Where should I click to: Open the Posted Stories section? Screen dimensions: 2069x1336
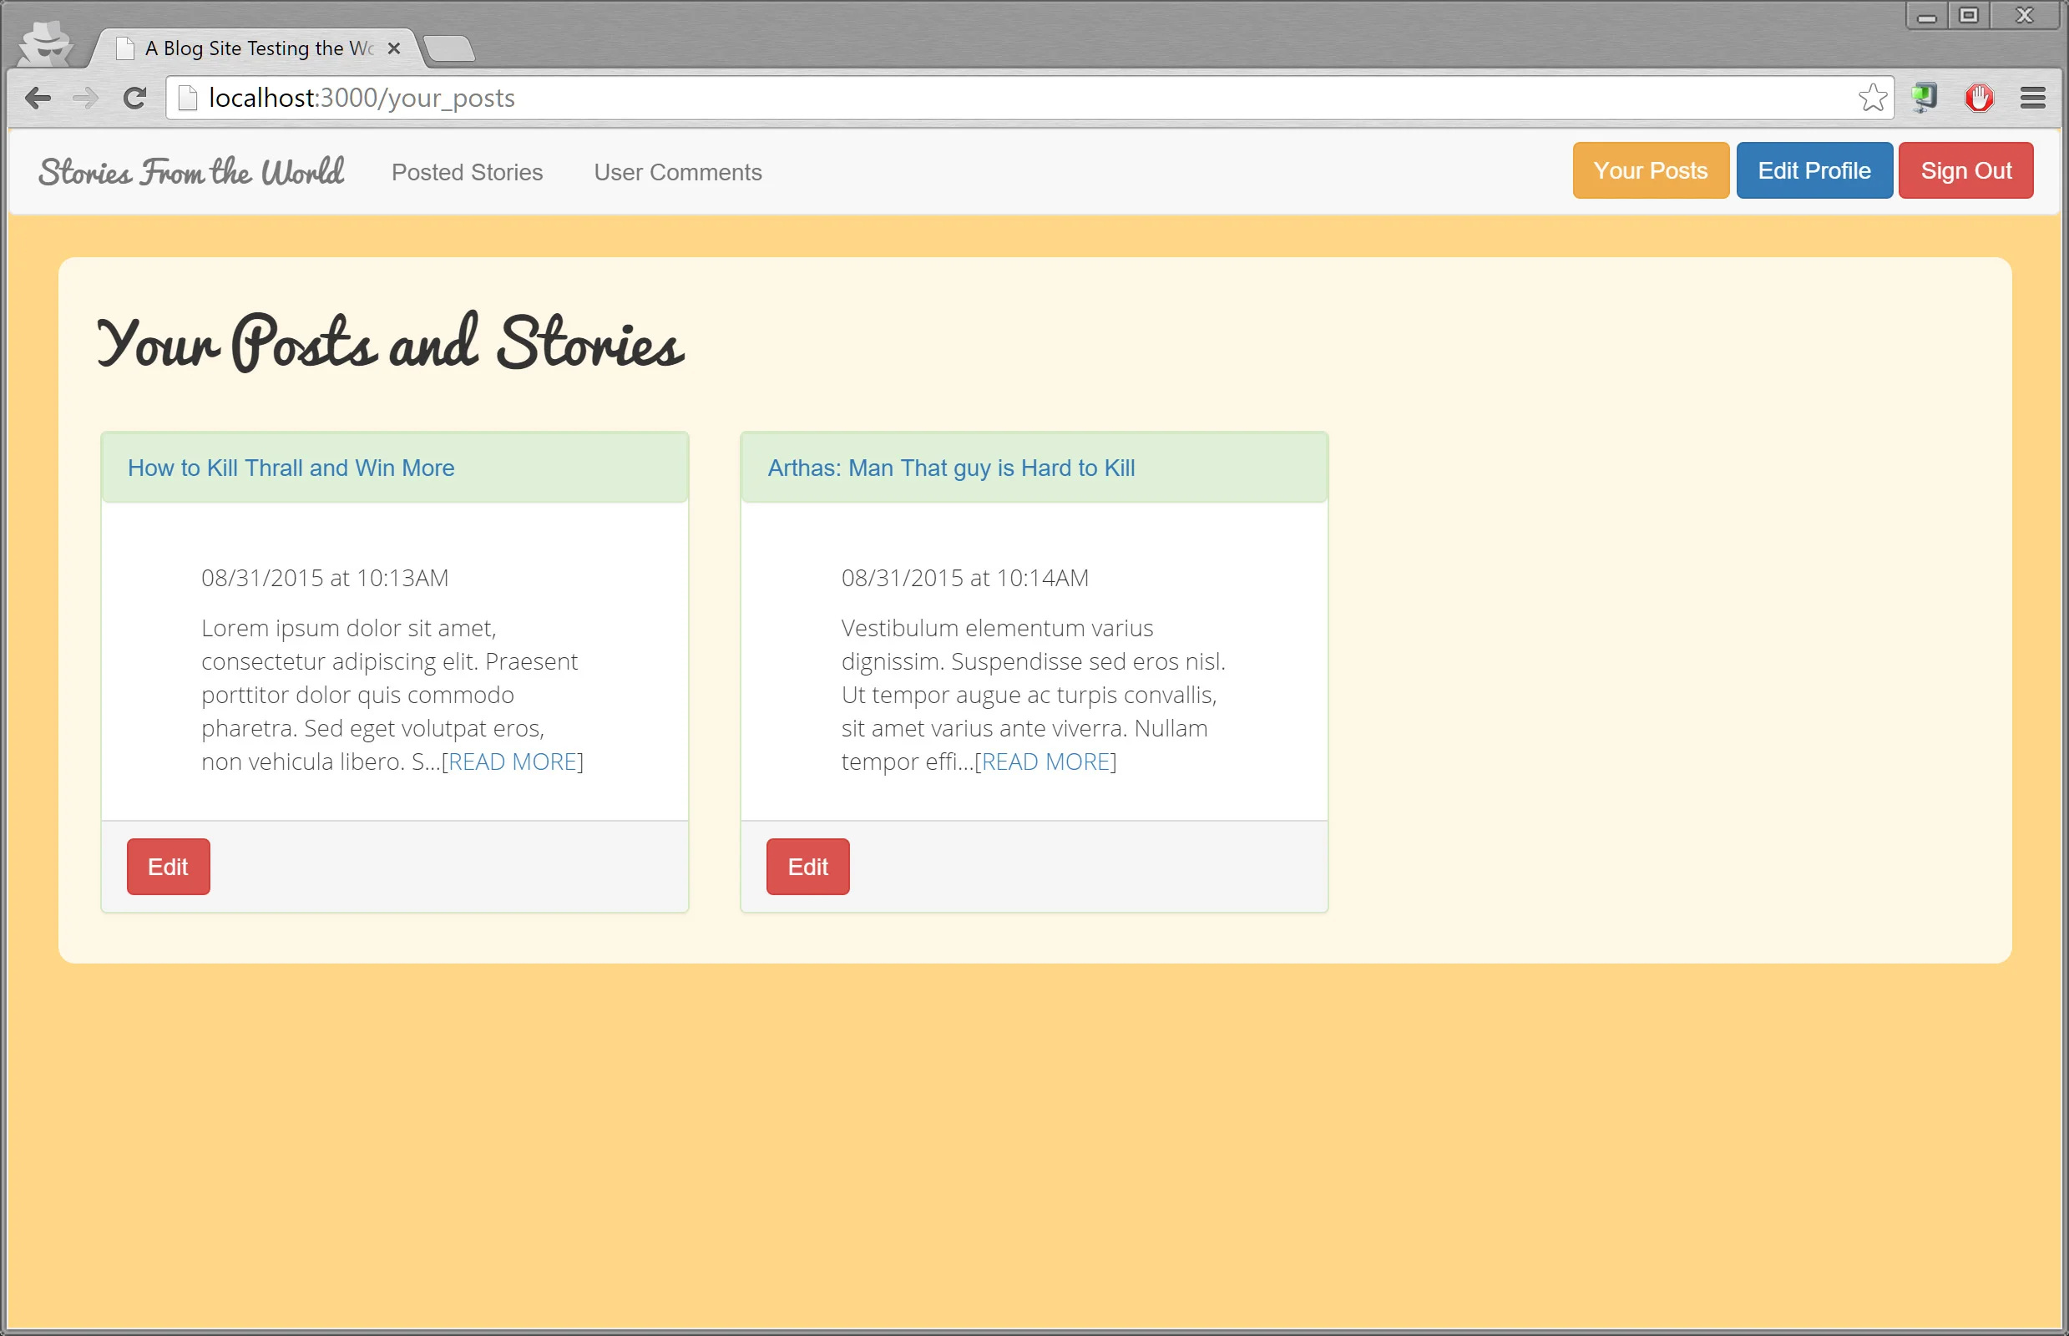click(x=467, y=172)
